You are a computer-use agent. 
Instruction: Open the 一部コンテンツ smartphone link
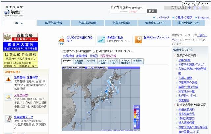click(189, 37)
